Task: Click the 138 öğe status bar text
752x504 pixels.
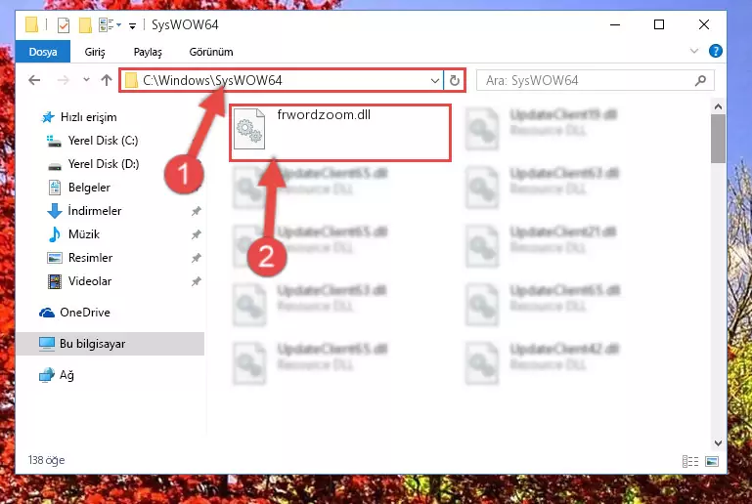Action: tap(47, 460)
